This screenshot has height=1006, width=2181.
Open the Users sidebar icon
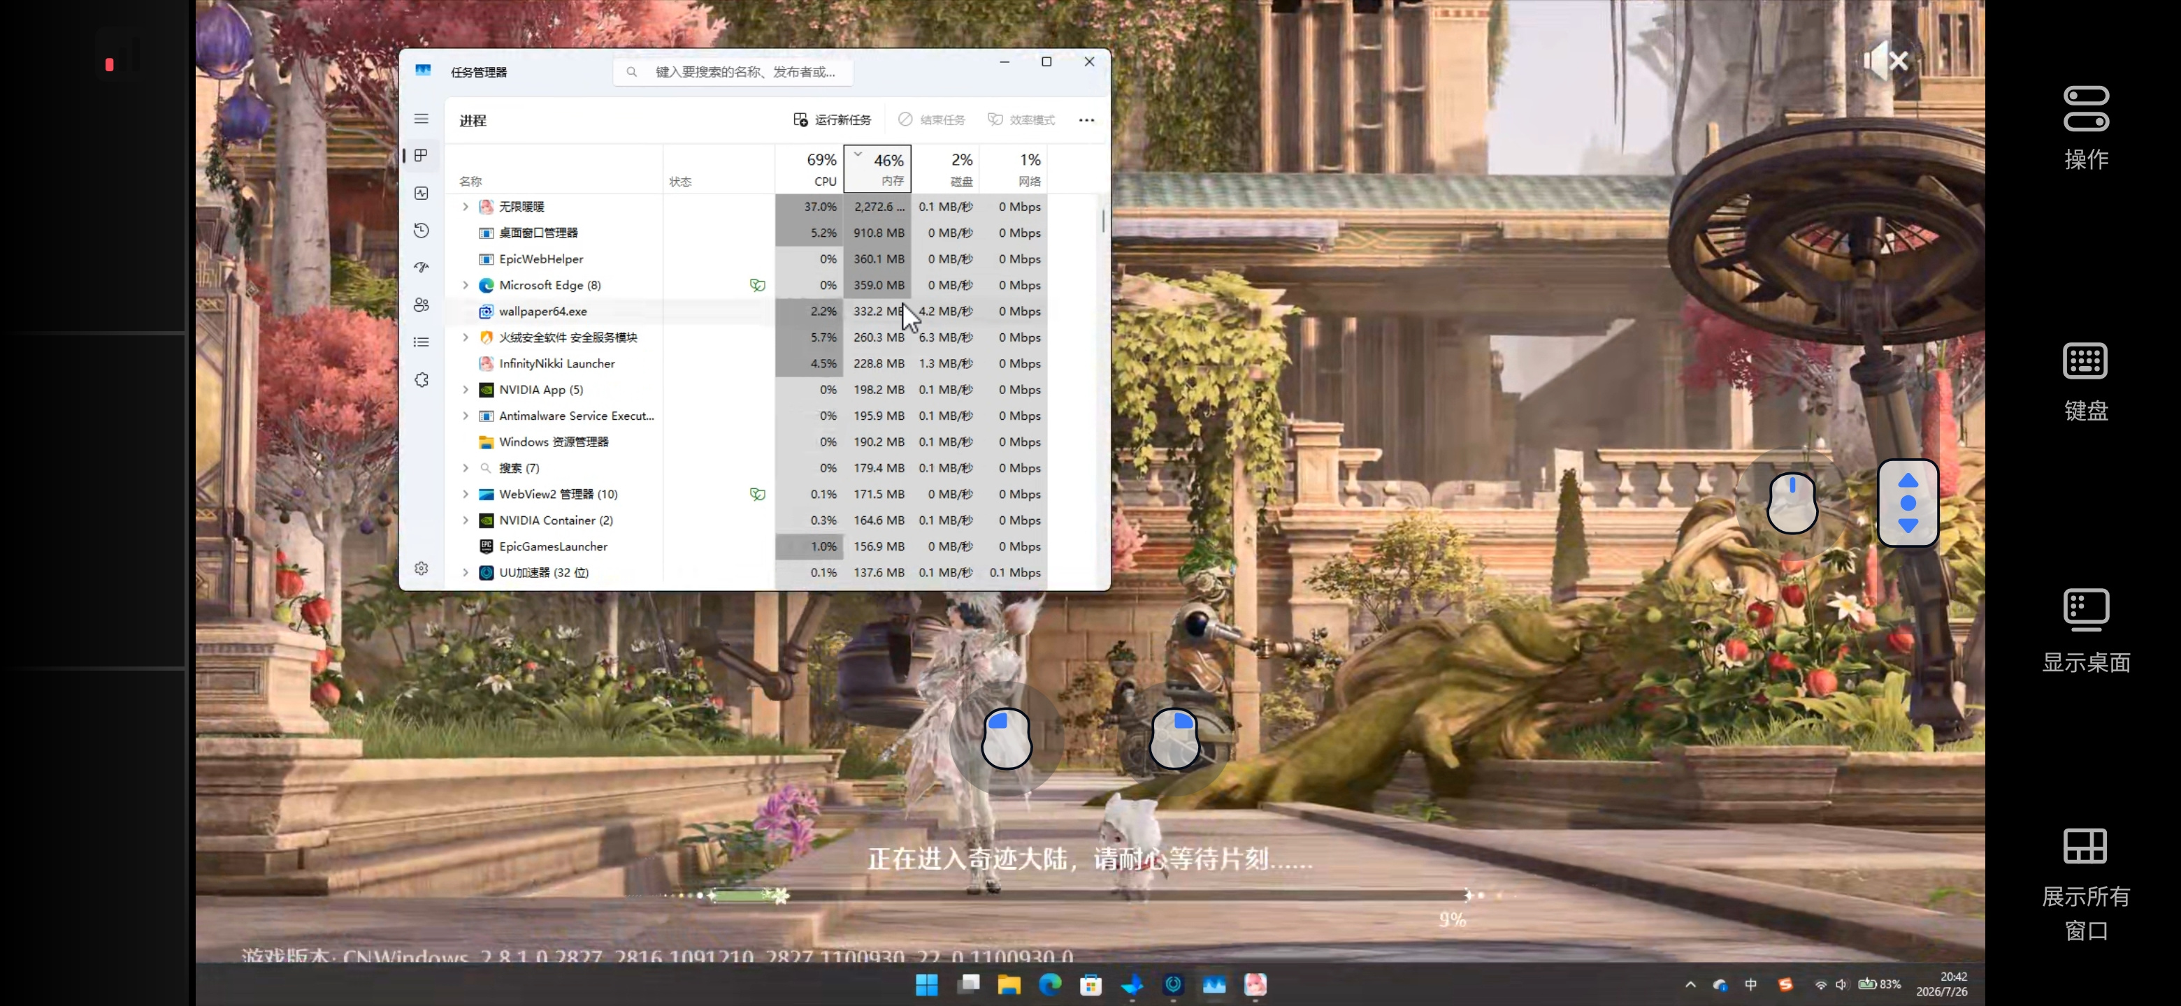point(421,305)
